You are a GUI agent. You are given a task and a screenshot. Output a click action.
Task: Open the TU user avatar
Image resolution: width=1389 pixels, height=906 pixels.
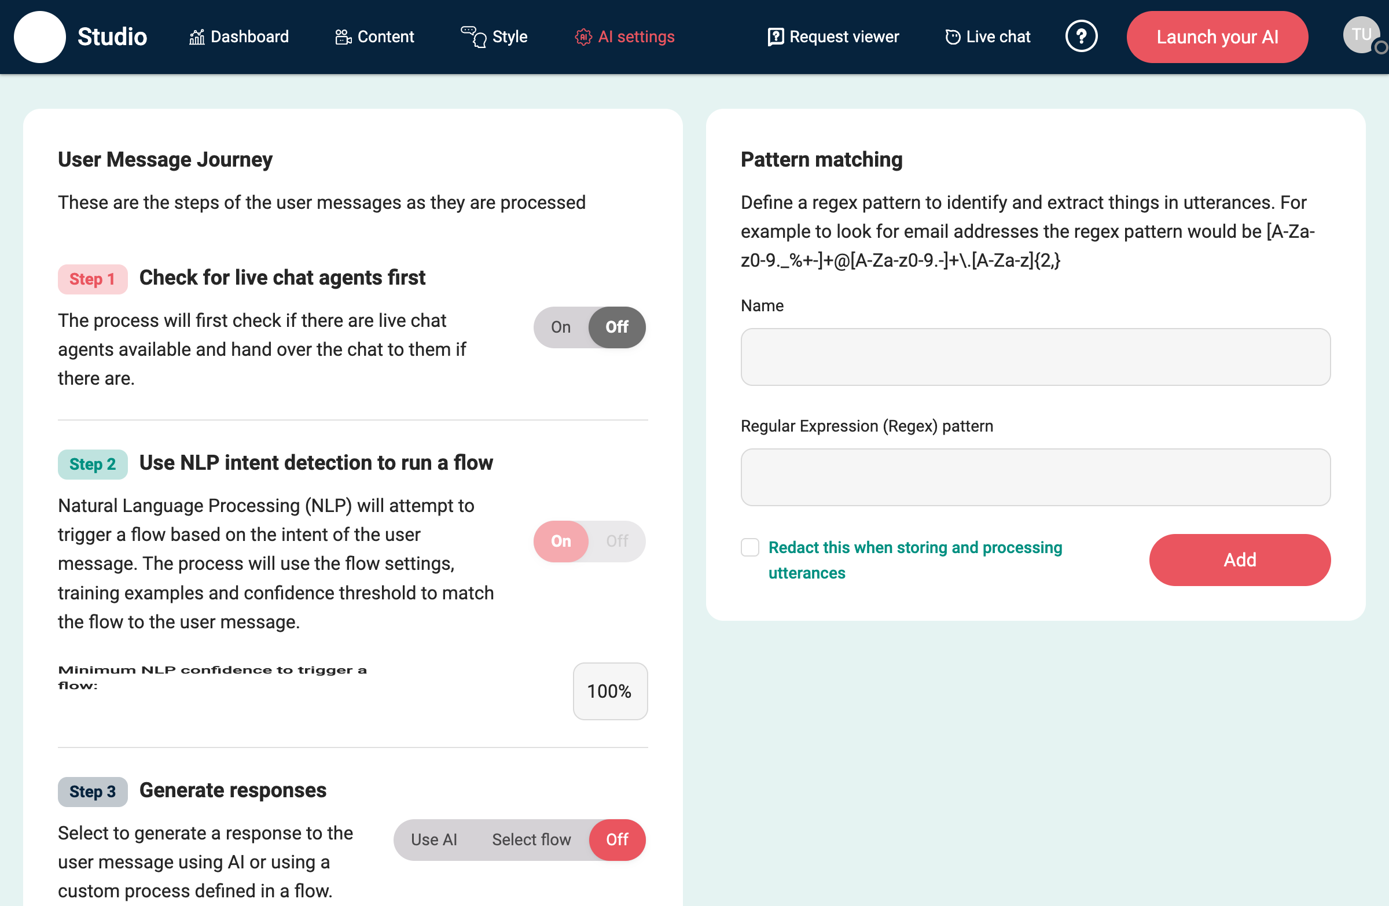(x=1361, y=34)
